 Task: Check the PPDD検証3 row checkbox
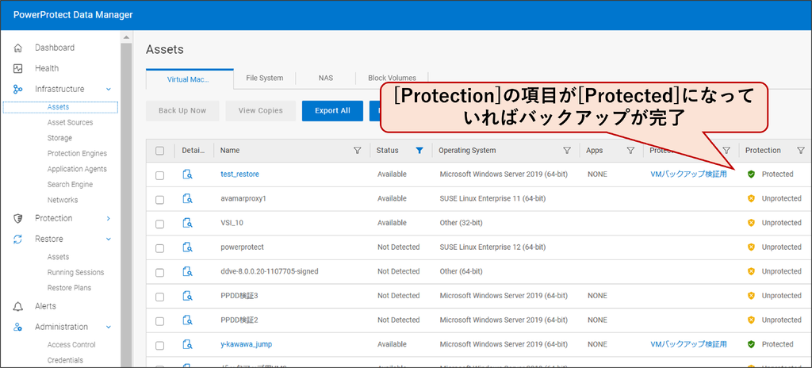160,297
